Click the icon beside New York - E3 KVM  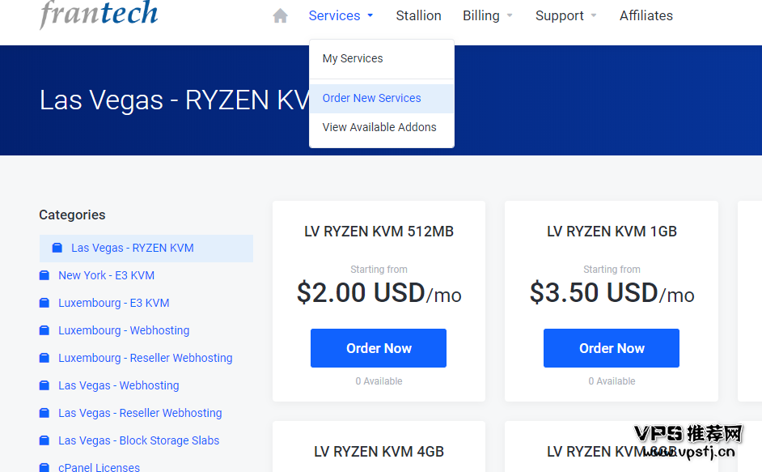44,275
